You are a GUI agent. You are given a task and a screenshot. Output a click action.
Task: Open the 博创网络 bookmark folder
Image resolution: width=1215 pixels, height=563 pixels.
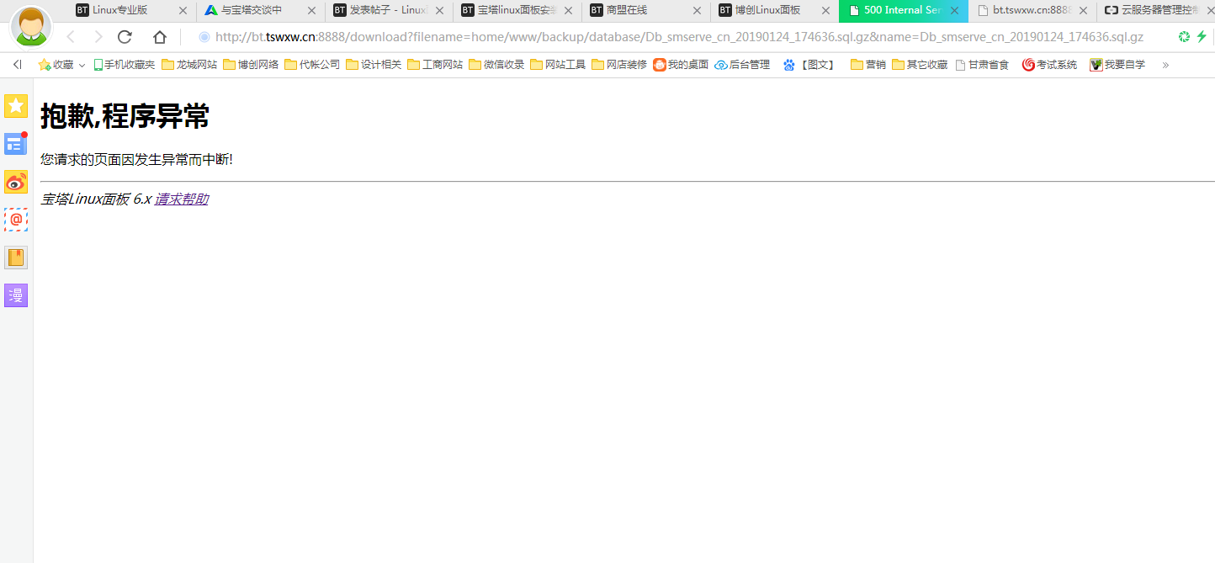coord(251,65)
